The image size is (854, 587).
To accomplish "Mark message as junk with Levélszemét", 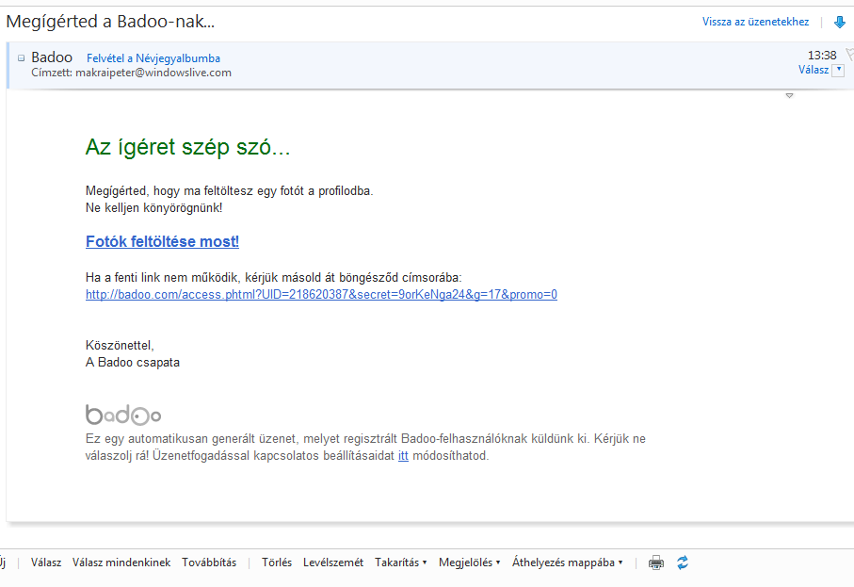I will click(333, 563).
